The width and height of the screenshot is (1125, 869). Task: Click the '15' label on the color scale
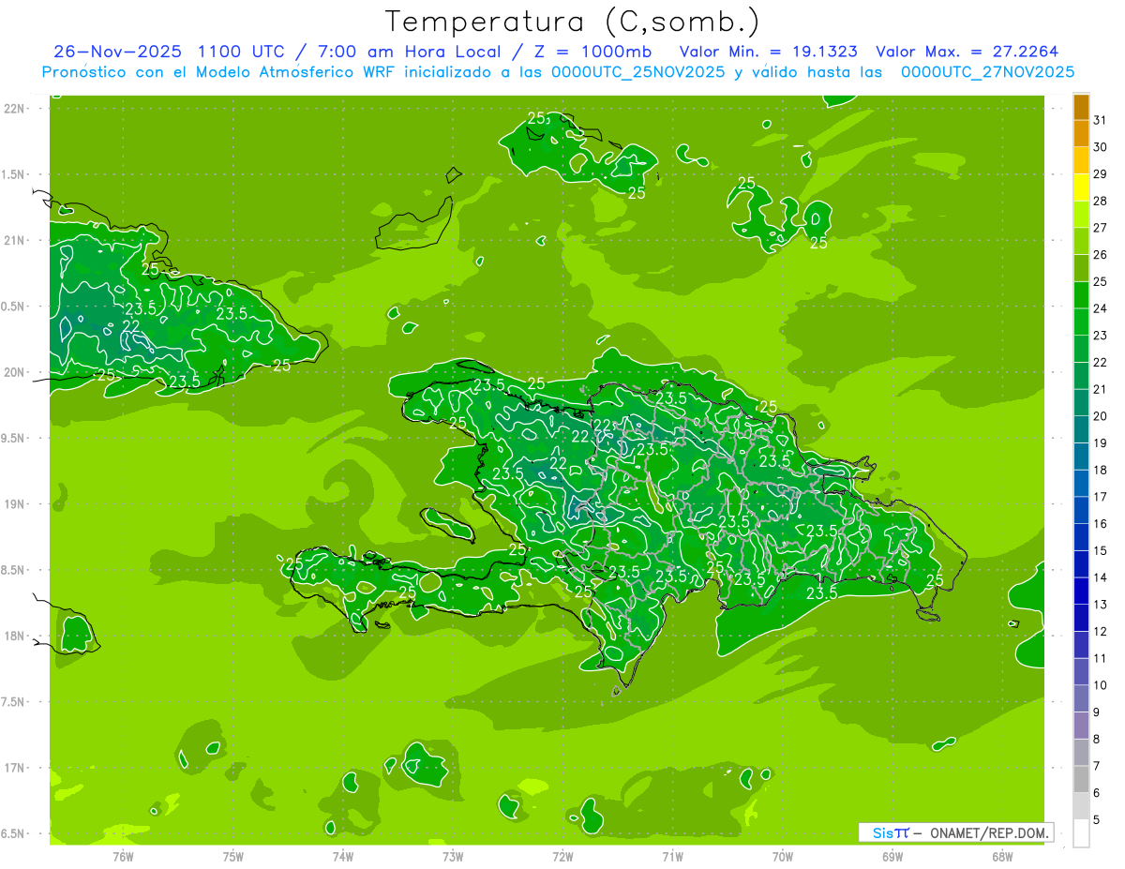pyautogui.click(x=1100, y=550)
